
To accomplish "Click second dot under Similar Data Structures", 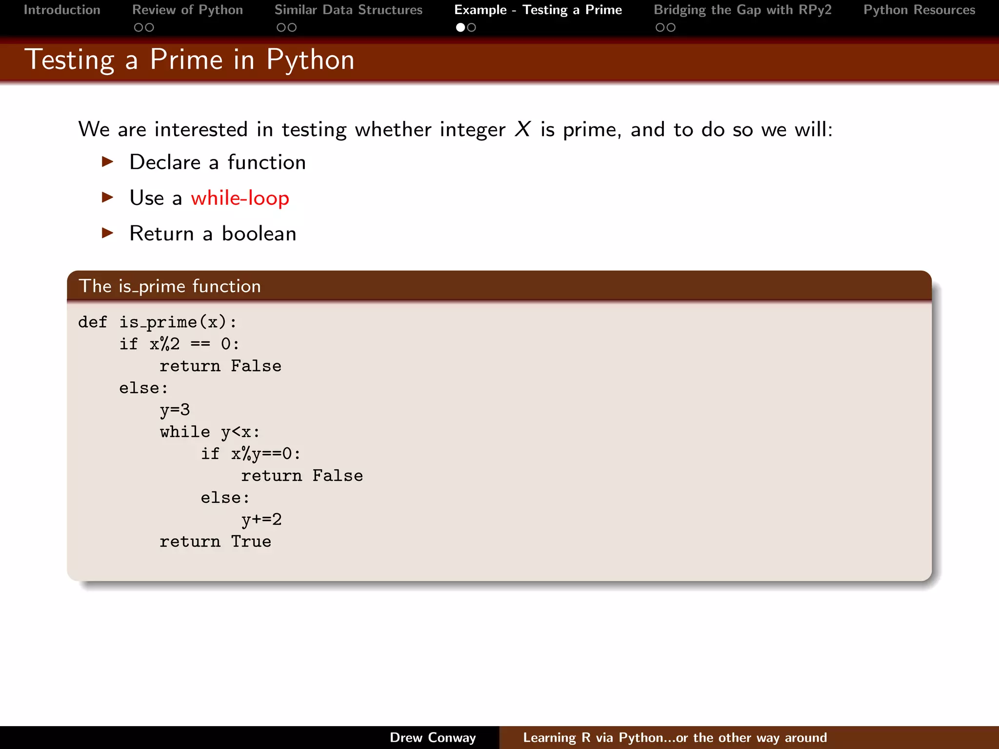I will pyautogui.click(x=292, y=28).
